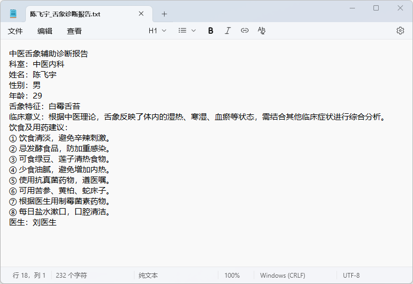Click the 100% zoom level in status bar
The height and width of the screenshot is (284, 413).
pos(232,275)
